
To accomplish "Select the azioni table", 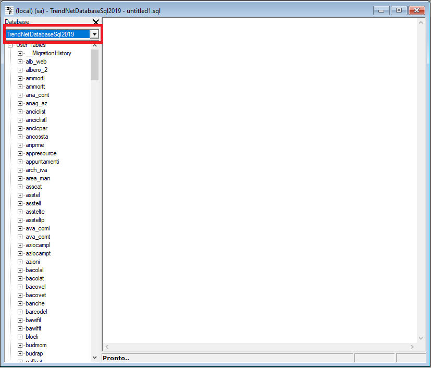I will click(x=33, y=262).
